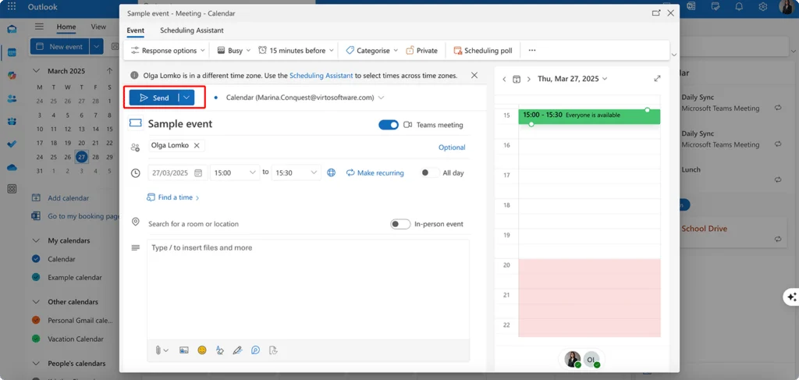The image size is (799, 380).
Task: Open the time zones globe icon
Action: point(331,172)
